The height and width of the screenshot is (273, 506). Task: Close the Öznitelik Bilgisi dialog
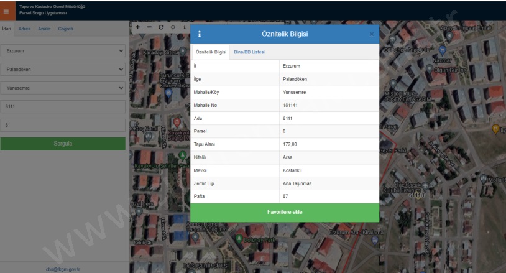pos(372,34)
